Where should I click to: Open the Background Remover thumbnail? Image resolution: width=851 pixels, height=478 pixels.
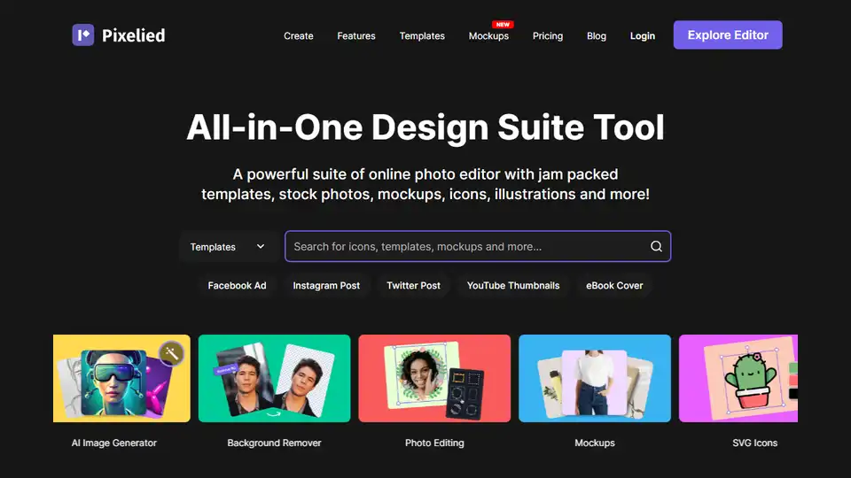[274, 378]
